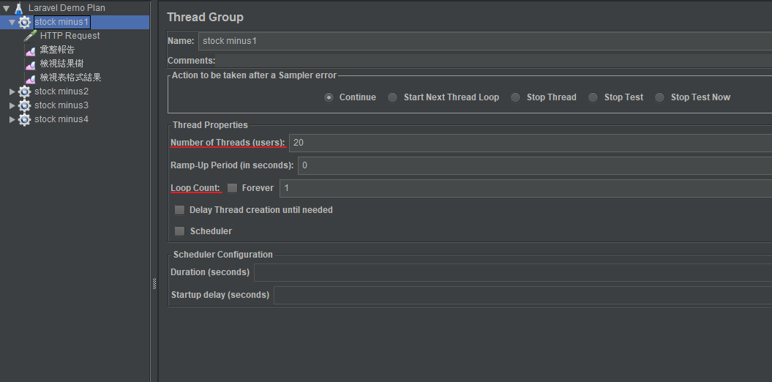Enable the Forever loop checkbox
Screen dimensions: 772x382
(x=232, y=188)
